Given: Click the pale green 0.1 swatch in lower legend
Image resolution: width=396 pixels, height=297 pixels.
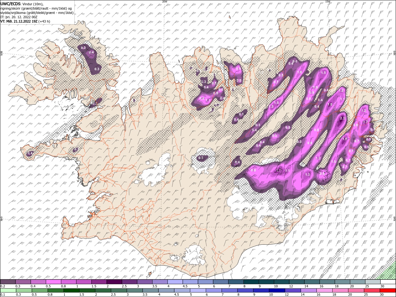Looking at the screenshot, I should (x=8, y=291).
